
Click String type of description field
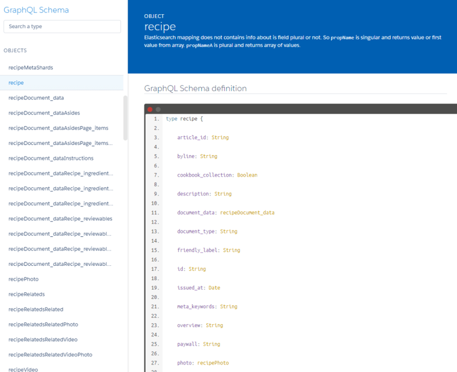click(223, 194)
